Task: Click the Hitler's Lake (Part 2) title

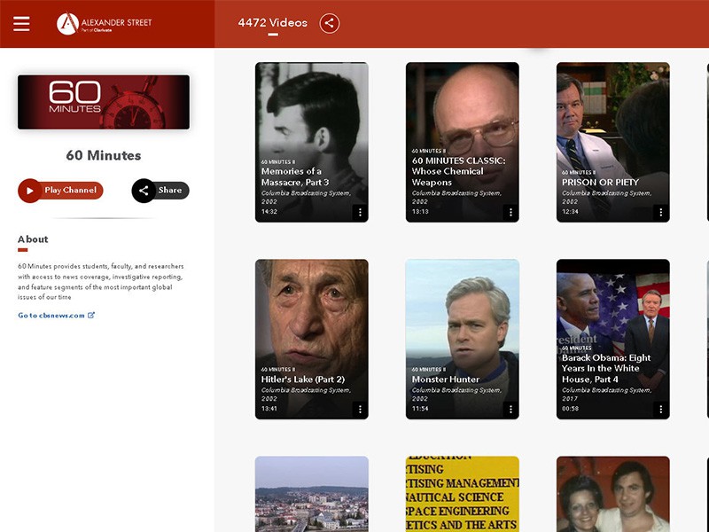Action: point(302,379)
